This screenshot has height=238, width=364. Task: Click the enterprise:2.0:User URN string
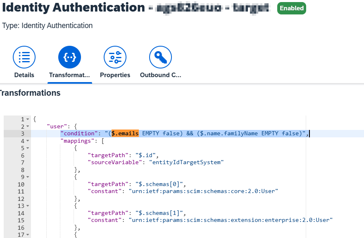pos(231,220)
